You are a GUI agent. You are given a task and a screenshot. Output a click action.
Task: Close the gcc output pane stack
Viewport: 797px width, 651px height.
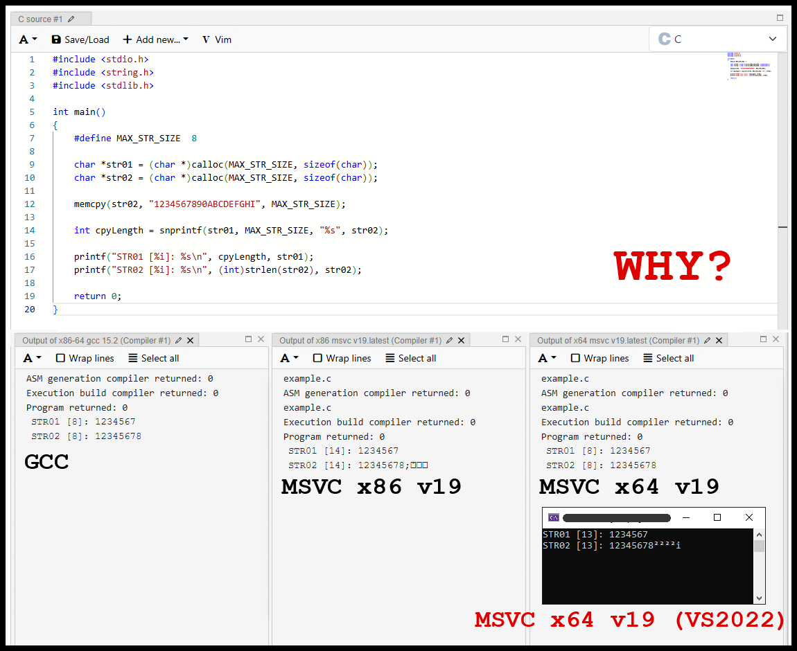tap(261, 339)
